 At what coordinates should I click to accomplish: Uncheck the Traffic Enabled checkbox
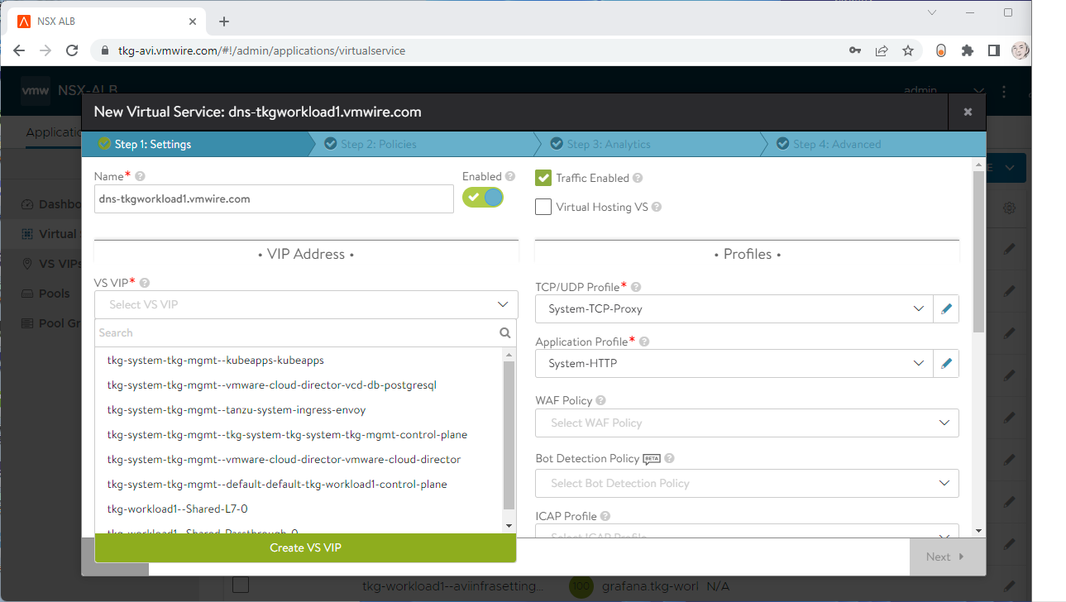(x=543, y=178)
